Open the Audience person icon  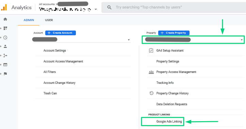point(5,47)
